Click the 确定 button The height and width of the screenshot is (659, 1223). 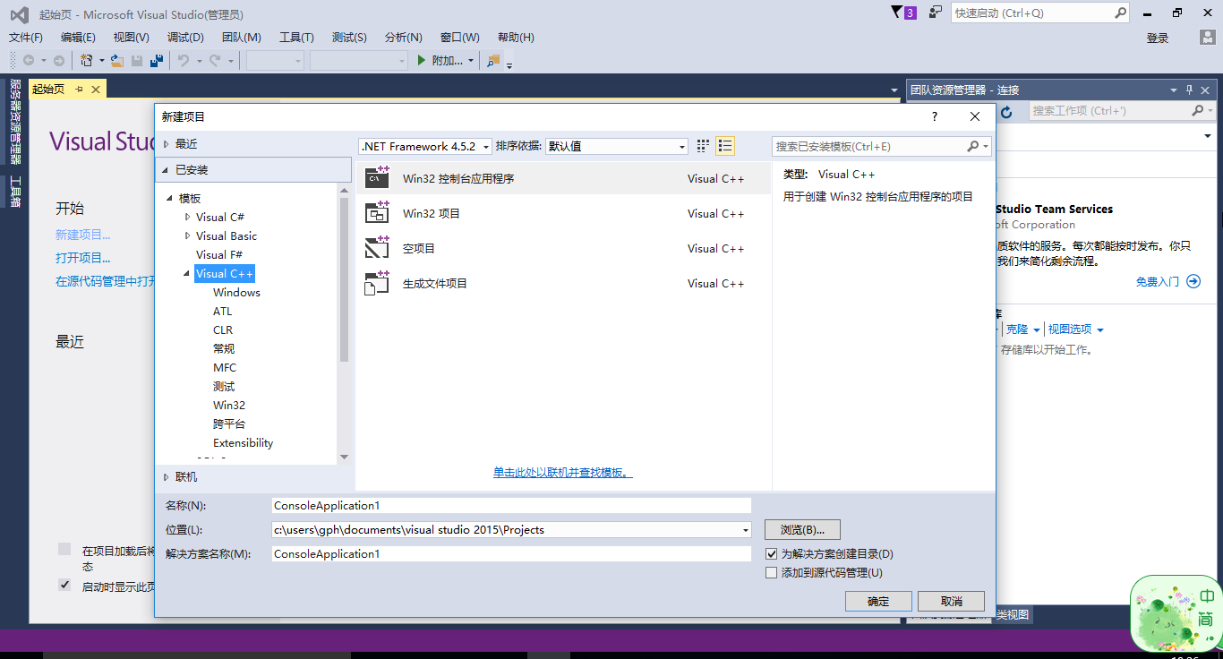point(878,601)
